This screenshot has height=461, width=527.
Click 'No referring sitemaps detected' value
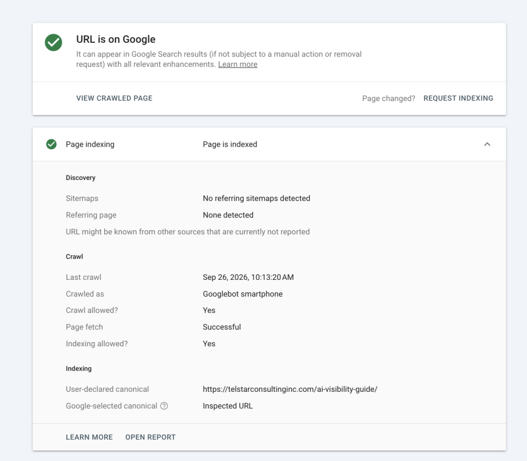[256, 198]
